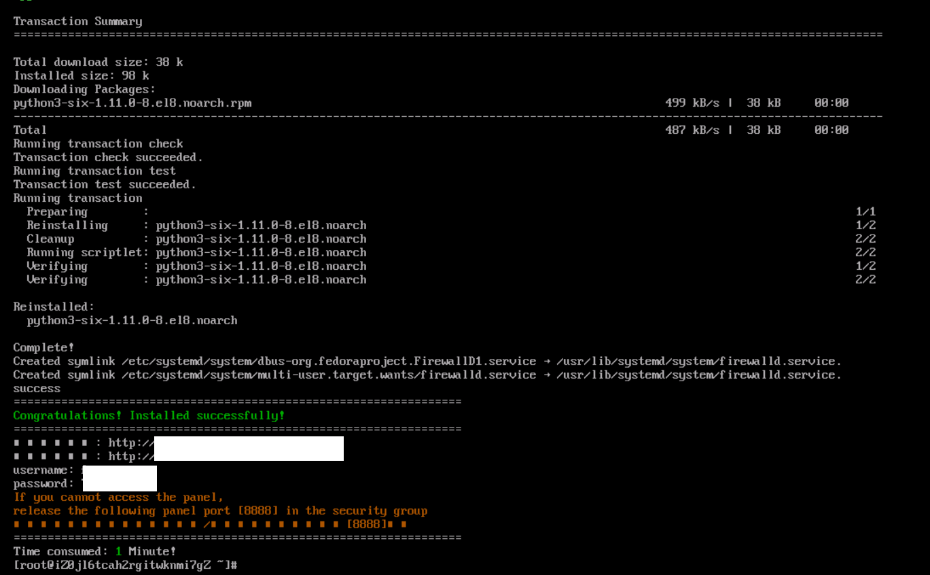Click the "Preparing" step label

(x=57, y=211)
